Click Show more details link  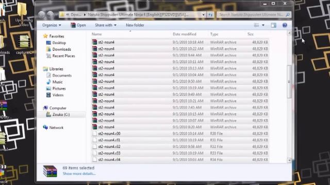tap(79, 174)
